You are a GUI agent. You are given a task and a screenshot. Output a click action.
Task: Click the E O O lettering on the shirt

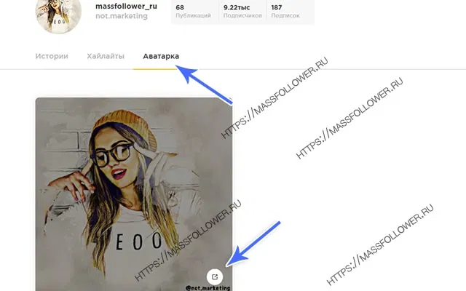coord(139,241)
